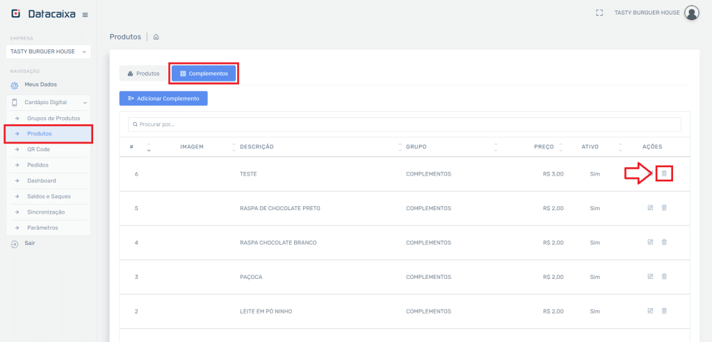The height and width of the screenshot is (342, 712).
Task: Click the hamburger menu icon beside Datacaixa
Action: (85, 15)
